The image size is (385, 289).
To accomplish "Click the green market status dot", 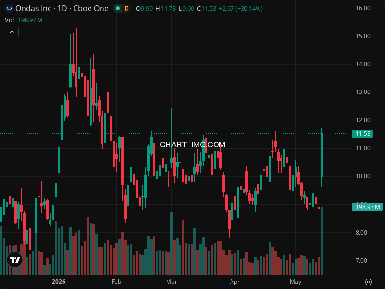I will tap(118, 8).
